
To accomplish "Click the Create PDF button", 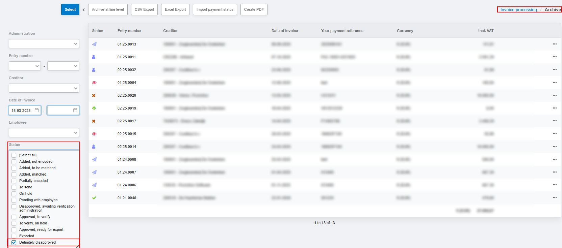I will [254, 9].
